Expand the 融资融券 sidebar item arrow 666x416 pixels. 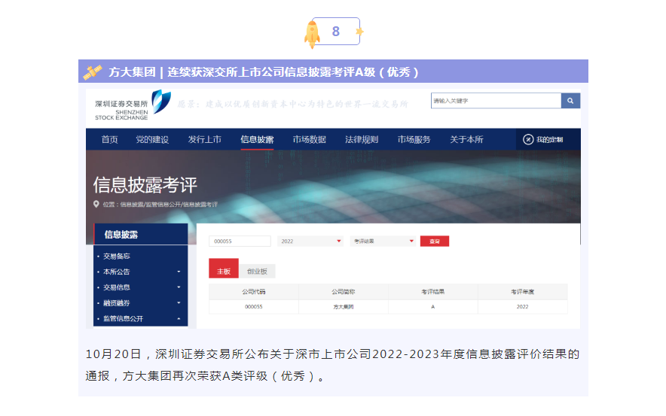tap(179, 303)
